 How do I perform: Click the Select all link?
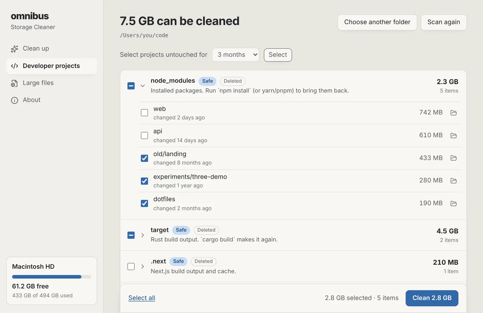(x=142, y=298)
